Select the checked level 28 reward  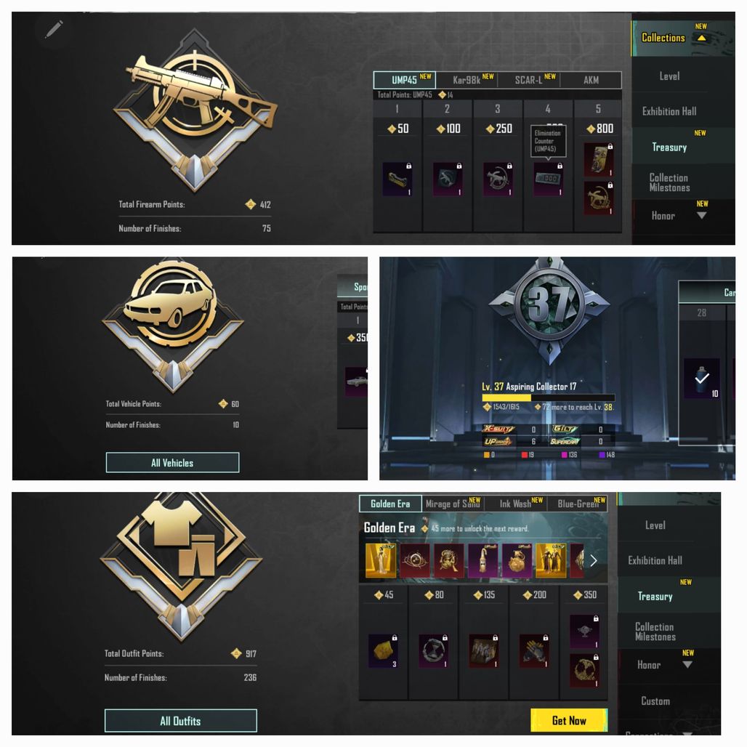702,379
